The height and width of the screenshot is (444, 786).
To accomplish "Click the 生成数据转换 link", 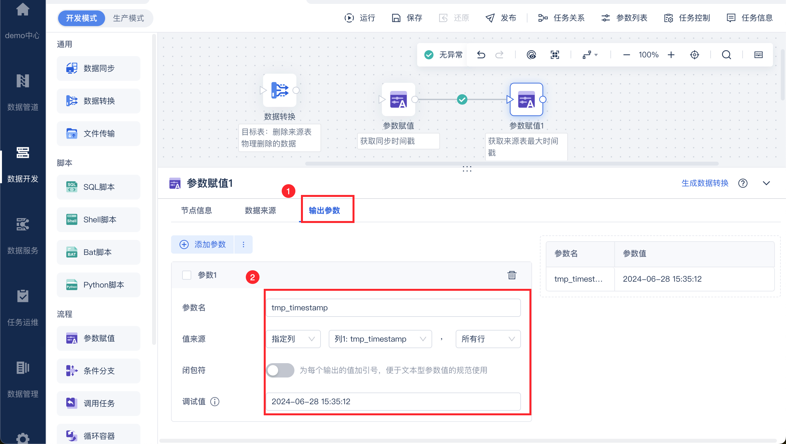I will pyautogui.click(x=705, y=183).
